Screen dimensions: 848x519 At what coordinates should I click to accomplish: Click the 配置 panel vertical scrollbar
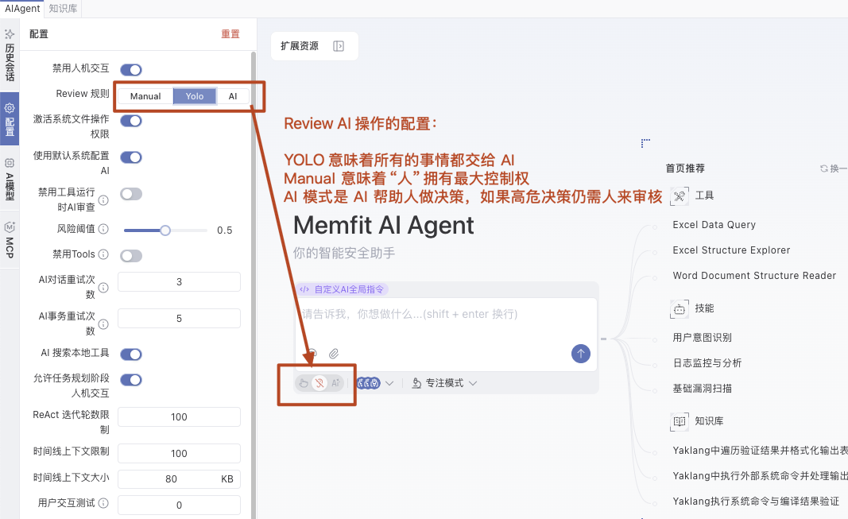pos(253,285)
